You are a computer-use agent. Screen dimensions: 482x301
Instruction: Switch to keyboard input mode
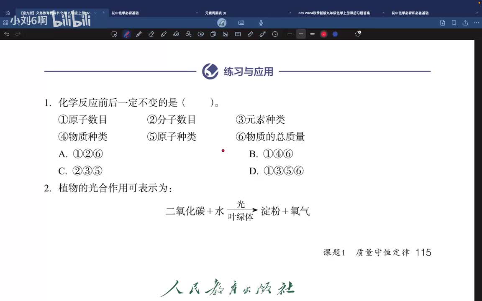click(241, 23)
